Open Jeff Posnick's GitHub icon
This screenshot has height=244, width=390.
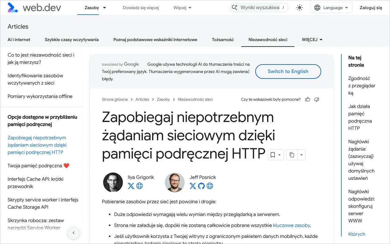pyautogui.click(x=201, y=186)
